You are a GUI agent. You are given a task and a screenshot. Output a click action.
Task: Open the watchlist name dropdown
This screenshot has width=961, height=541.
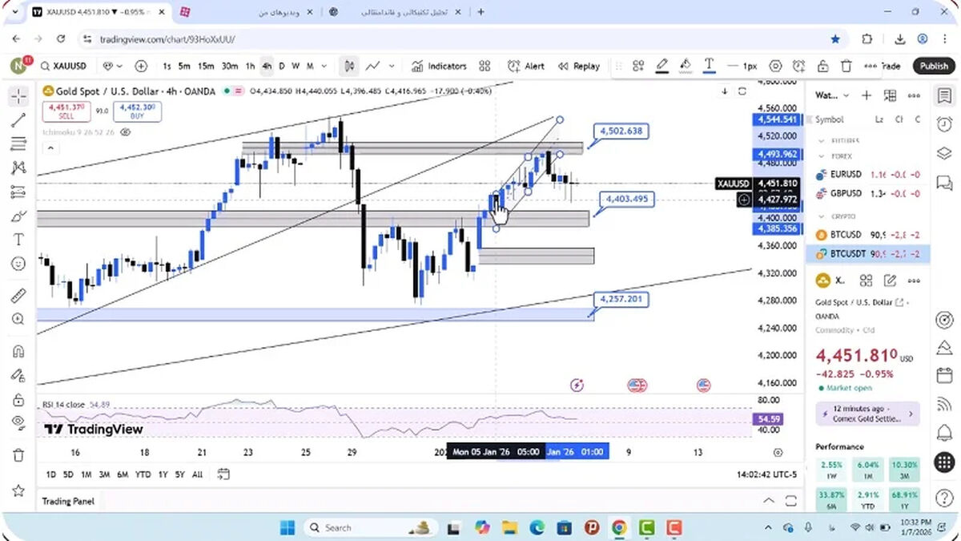pos(832,95)
